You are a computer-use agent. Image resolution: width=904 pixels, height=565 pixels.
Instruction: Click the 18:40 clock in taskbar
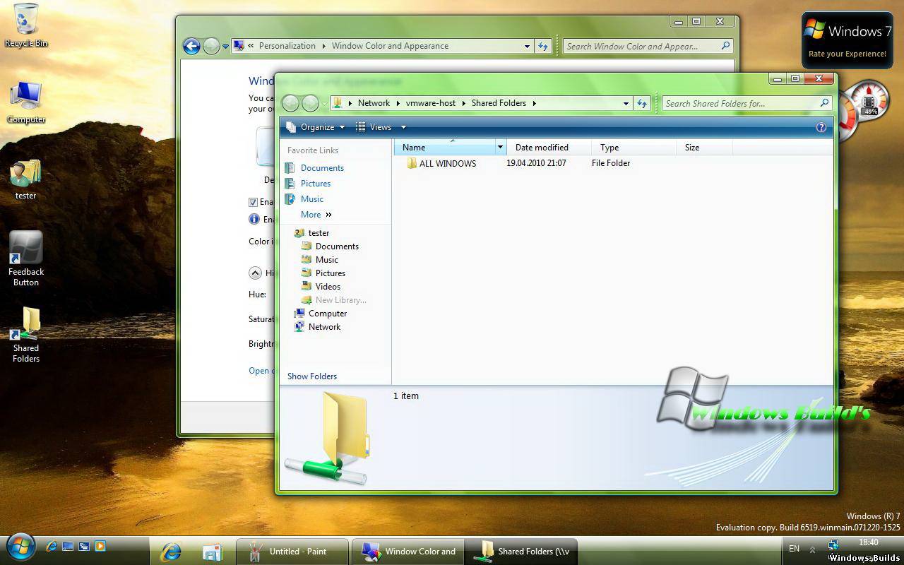869,542
